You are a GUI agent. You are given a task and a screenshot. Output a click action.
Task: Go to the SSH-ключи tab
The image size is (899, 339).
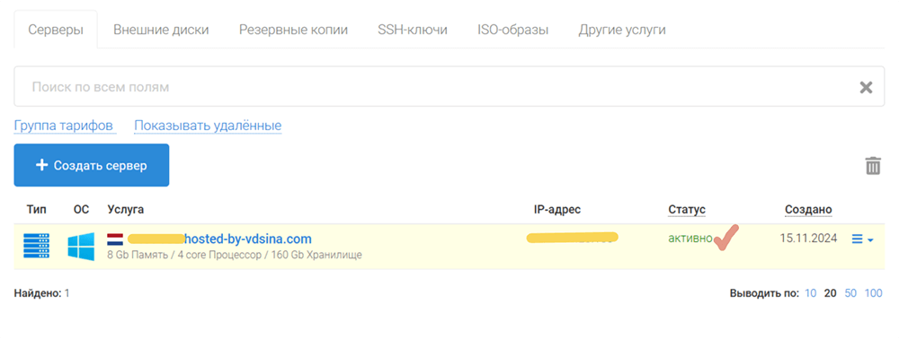(x=413, y=30)
